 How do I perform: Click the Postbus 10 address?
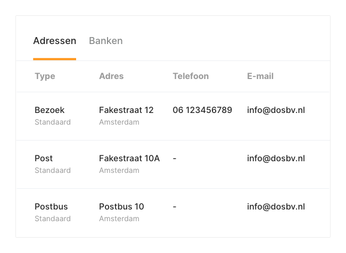point(121,207)
